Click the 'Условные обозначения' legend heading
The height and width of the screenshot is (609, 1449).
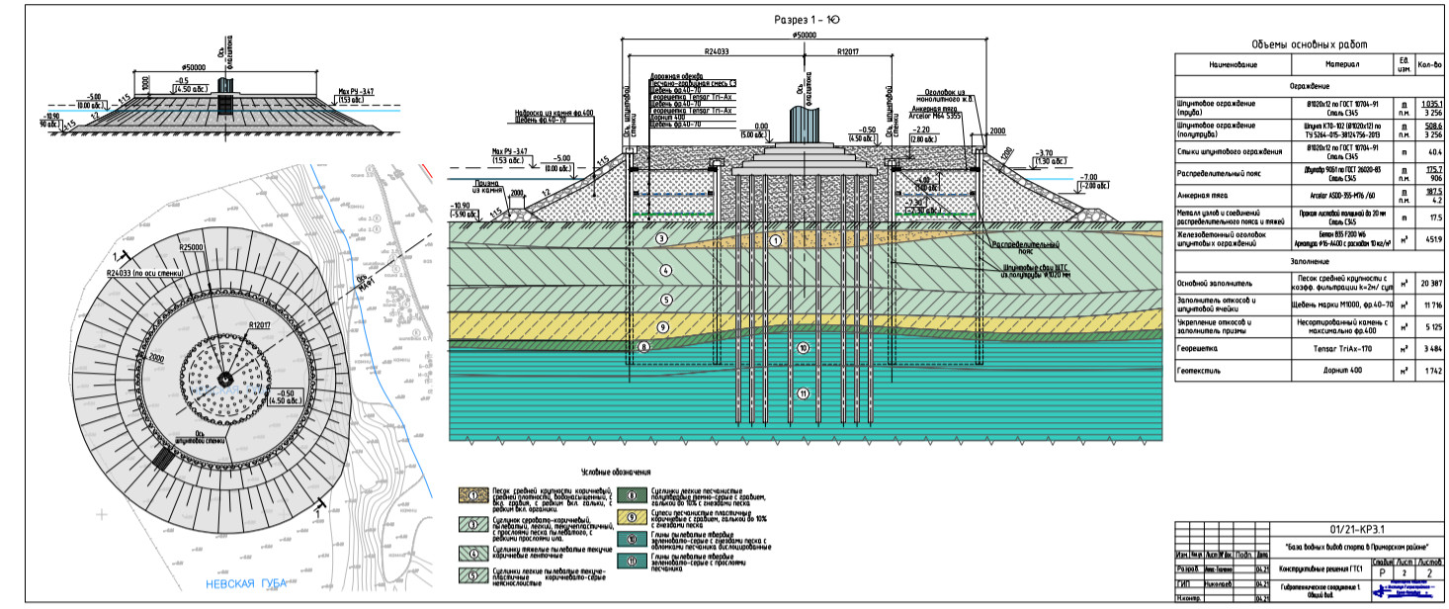(618, 472)
